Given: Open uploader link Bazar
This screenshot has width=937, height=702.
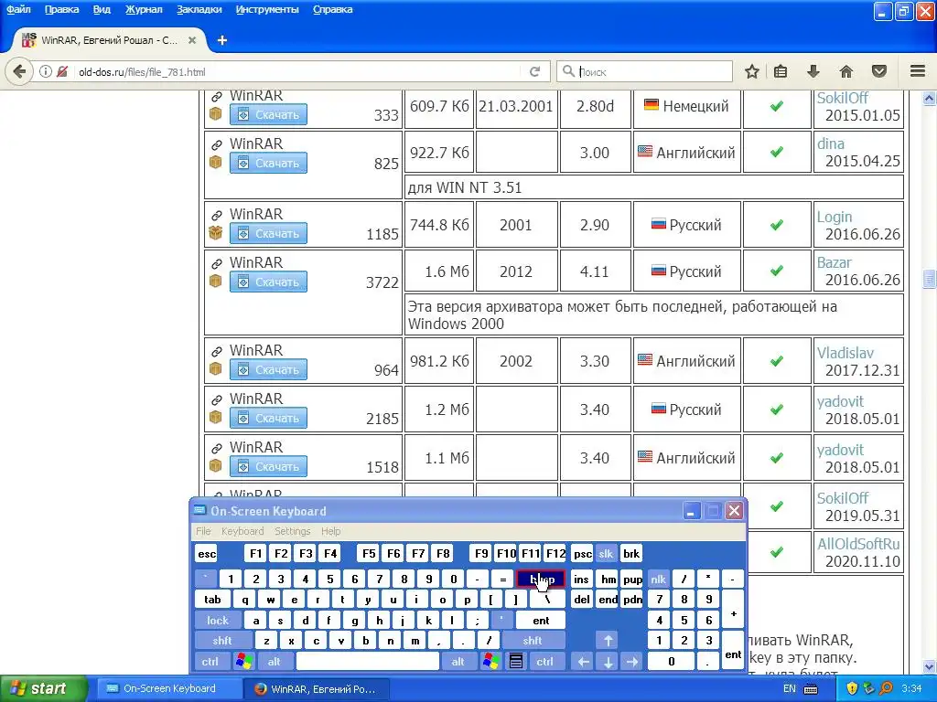Looking at the screenshot, I should [835, 262].
